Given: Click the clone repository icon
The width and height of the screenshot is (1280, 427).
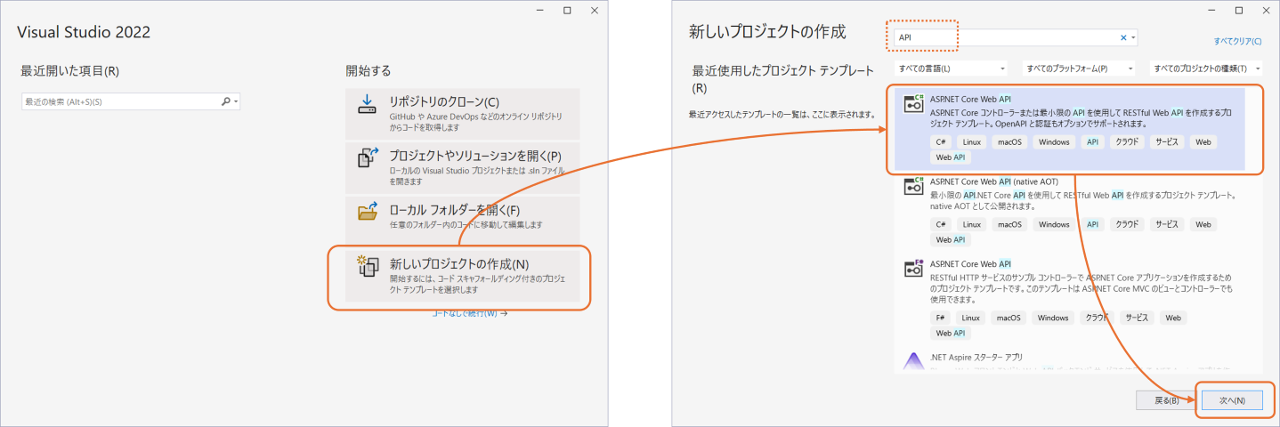Looking at the screenshot, I should tap(368, 103).
